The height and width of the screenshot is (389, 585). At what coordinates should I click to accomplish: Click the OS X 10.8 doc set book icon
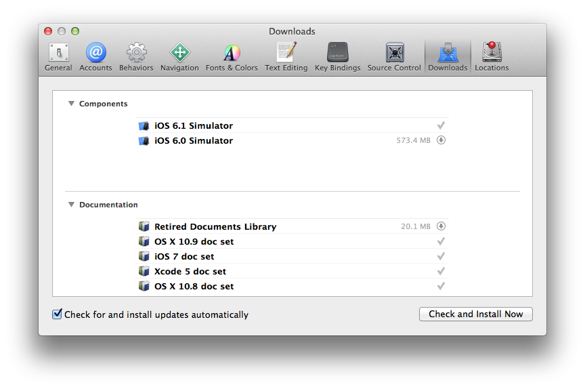point(144,286)
